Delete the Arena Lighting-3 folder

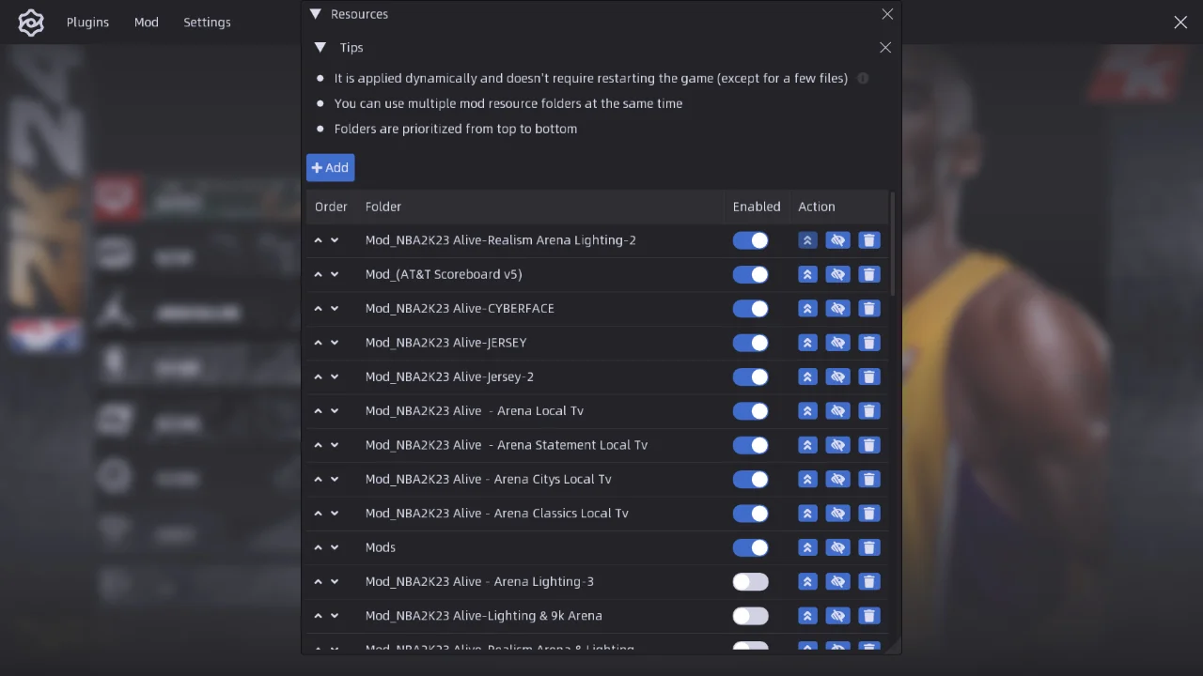(x=869, y=582)
